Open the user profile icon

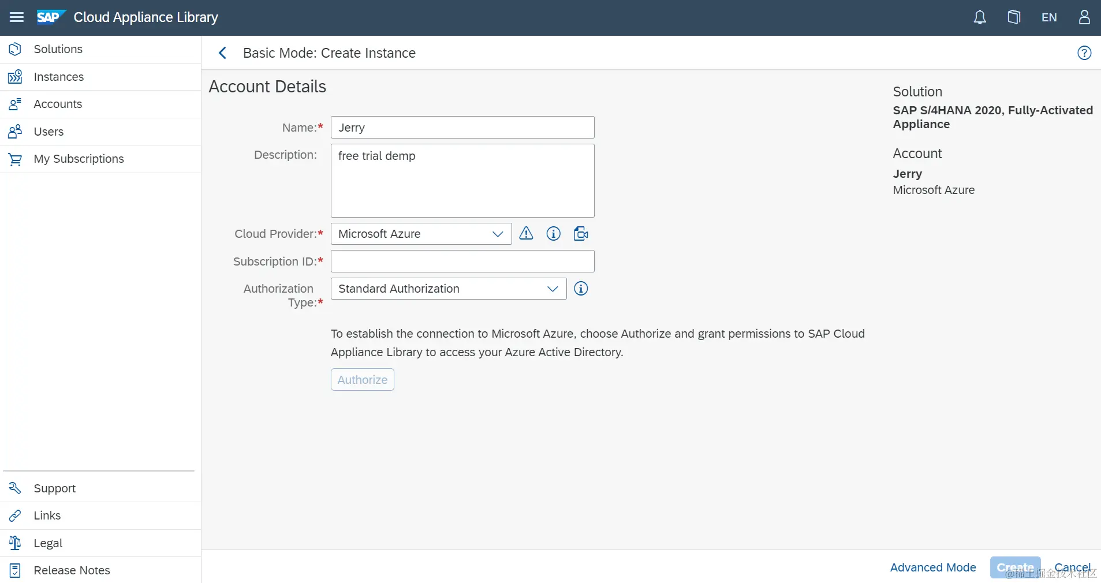[x=1084, y=17]
